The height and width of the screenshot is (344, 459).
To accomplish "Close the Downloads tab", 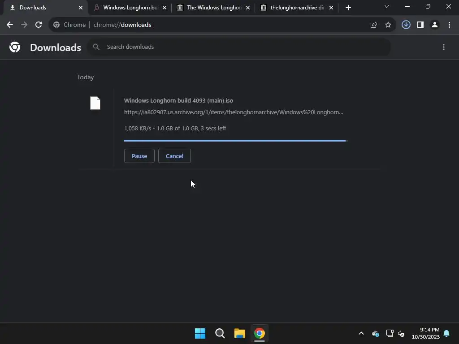I will [81, 8].
